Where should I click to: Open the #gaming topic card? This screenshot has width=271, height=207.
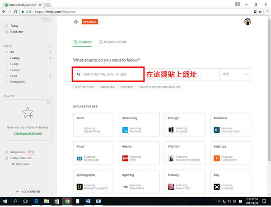pos(139,181)
